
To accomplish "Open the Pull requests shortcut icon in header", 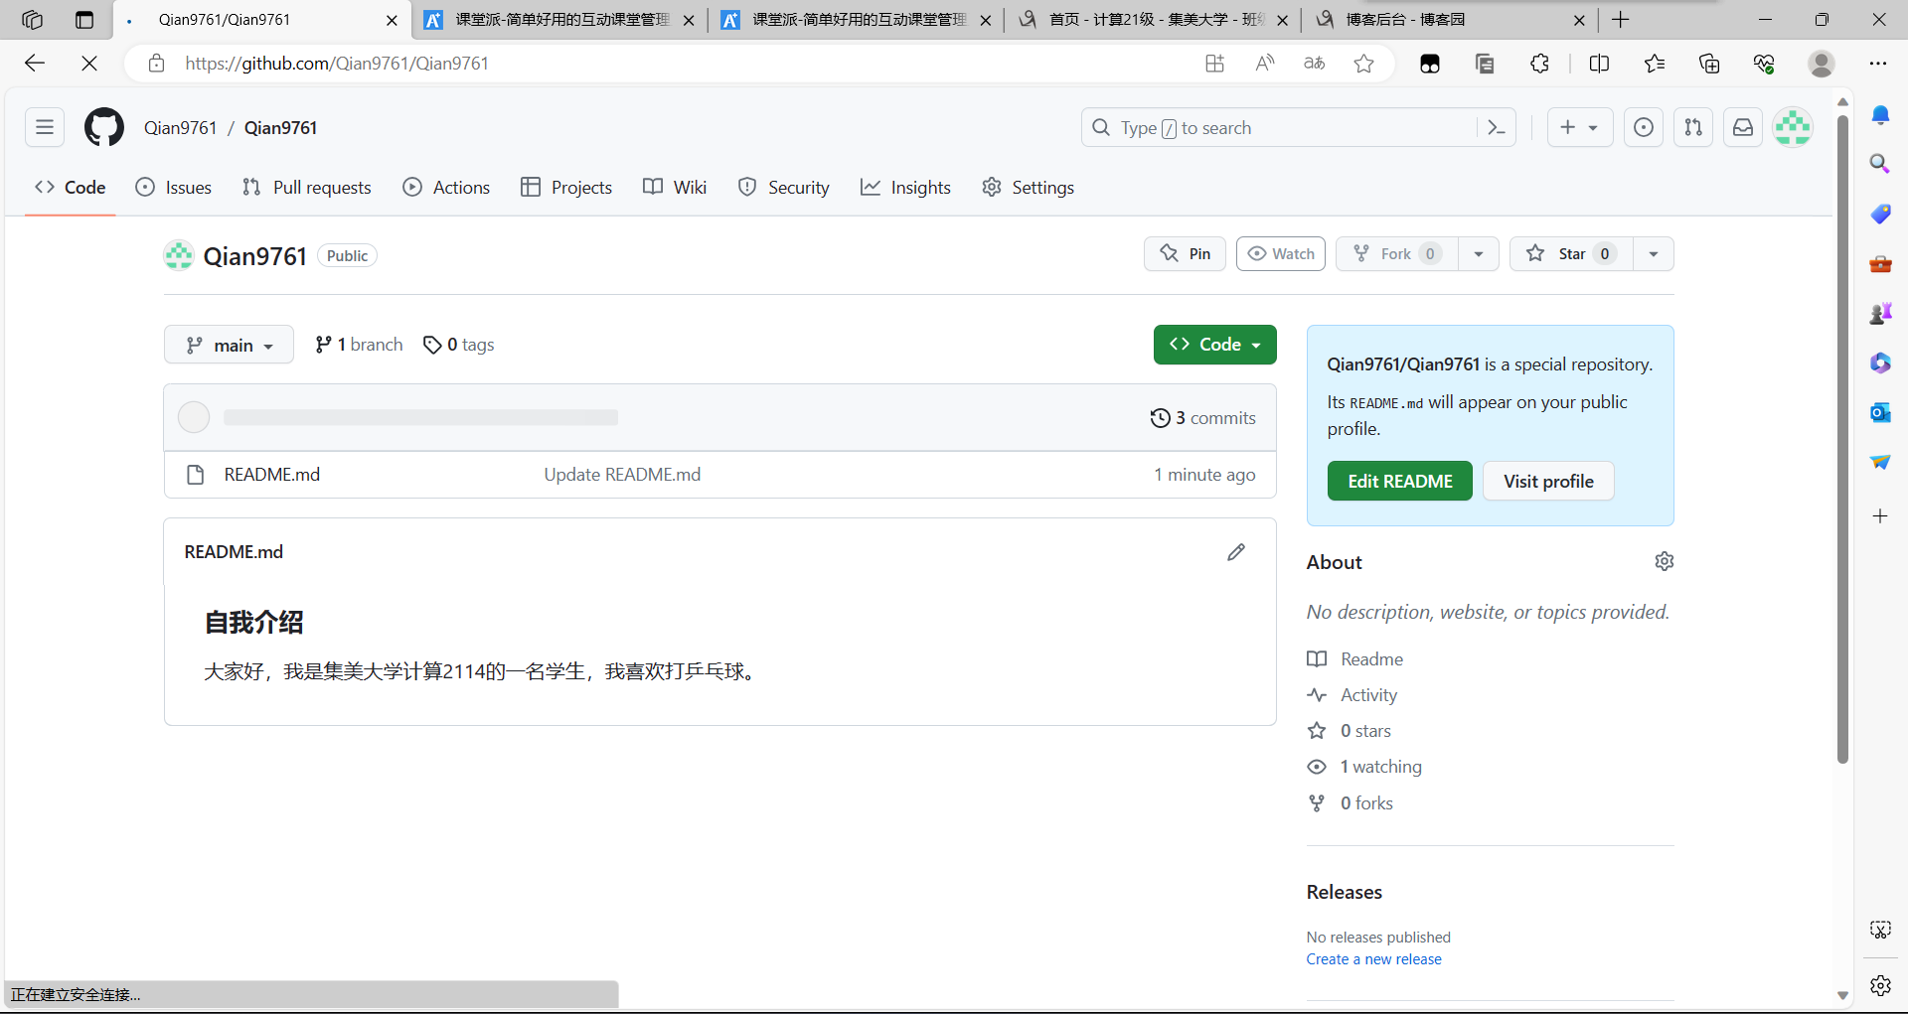I will [x=1693, y=127].
